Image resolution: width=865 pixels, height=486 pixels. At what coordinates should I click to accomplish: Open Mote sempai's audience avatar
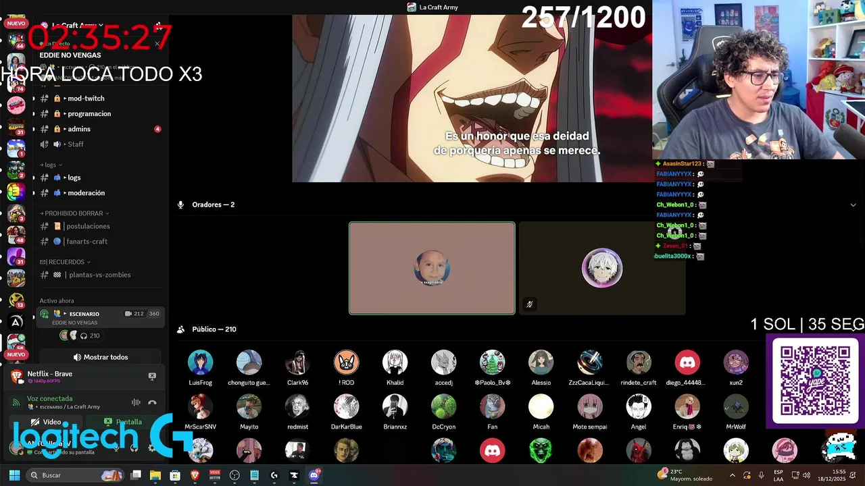590,407
